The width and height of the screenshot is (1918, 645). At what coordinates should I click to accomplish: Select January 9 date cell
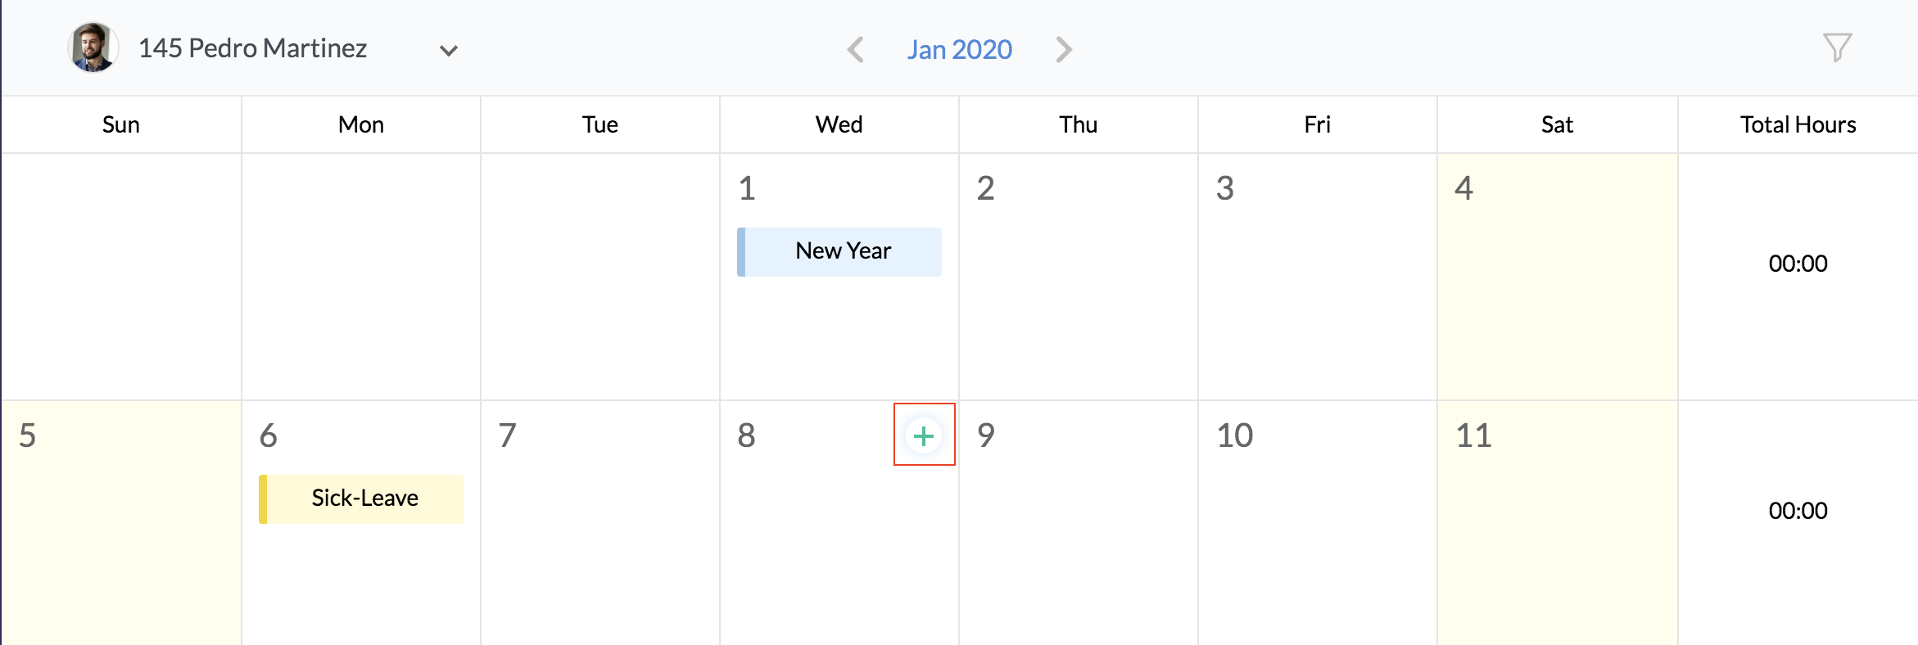point(1078,524)
